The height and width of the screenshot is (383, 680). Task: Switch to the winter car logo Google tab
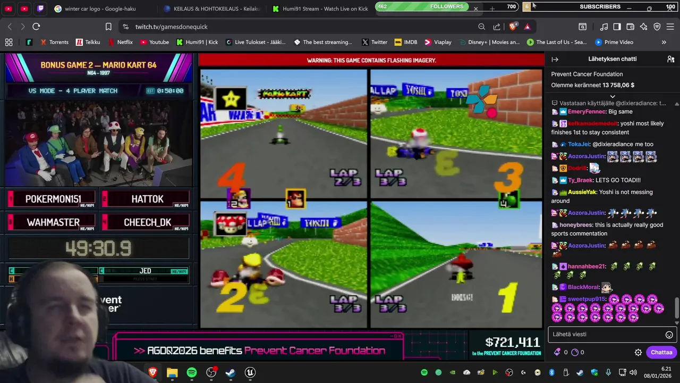[99, 9]
